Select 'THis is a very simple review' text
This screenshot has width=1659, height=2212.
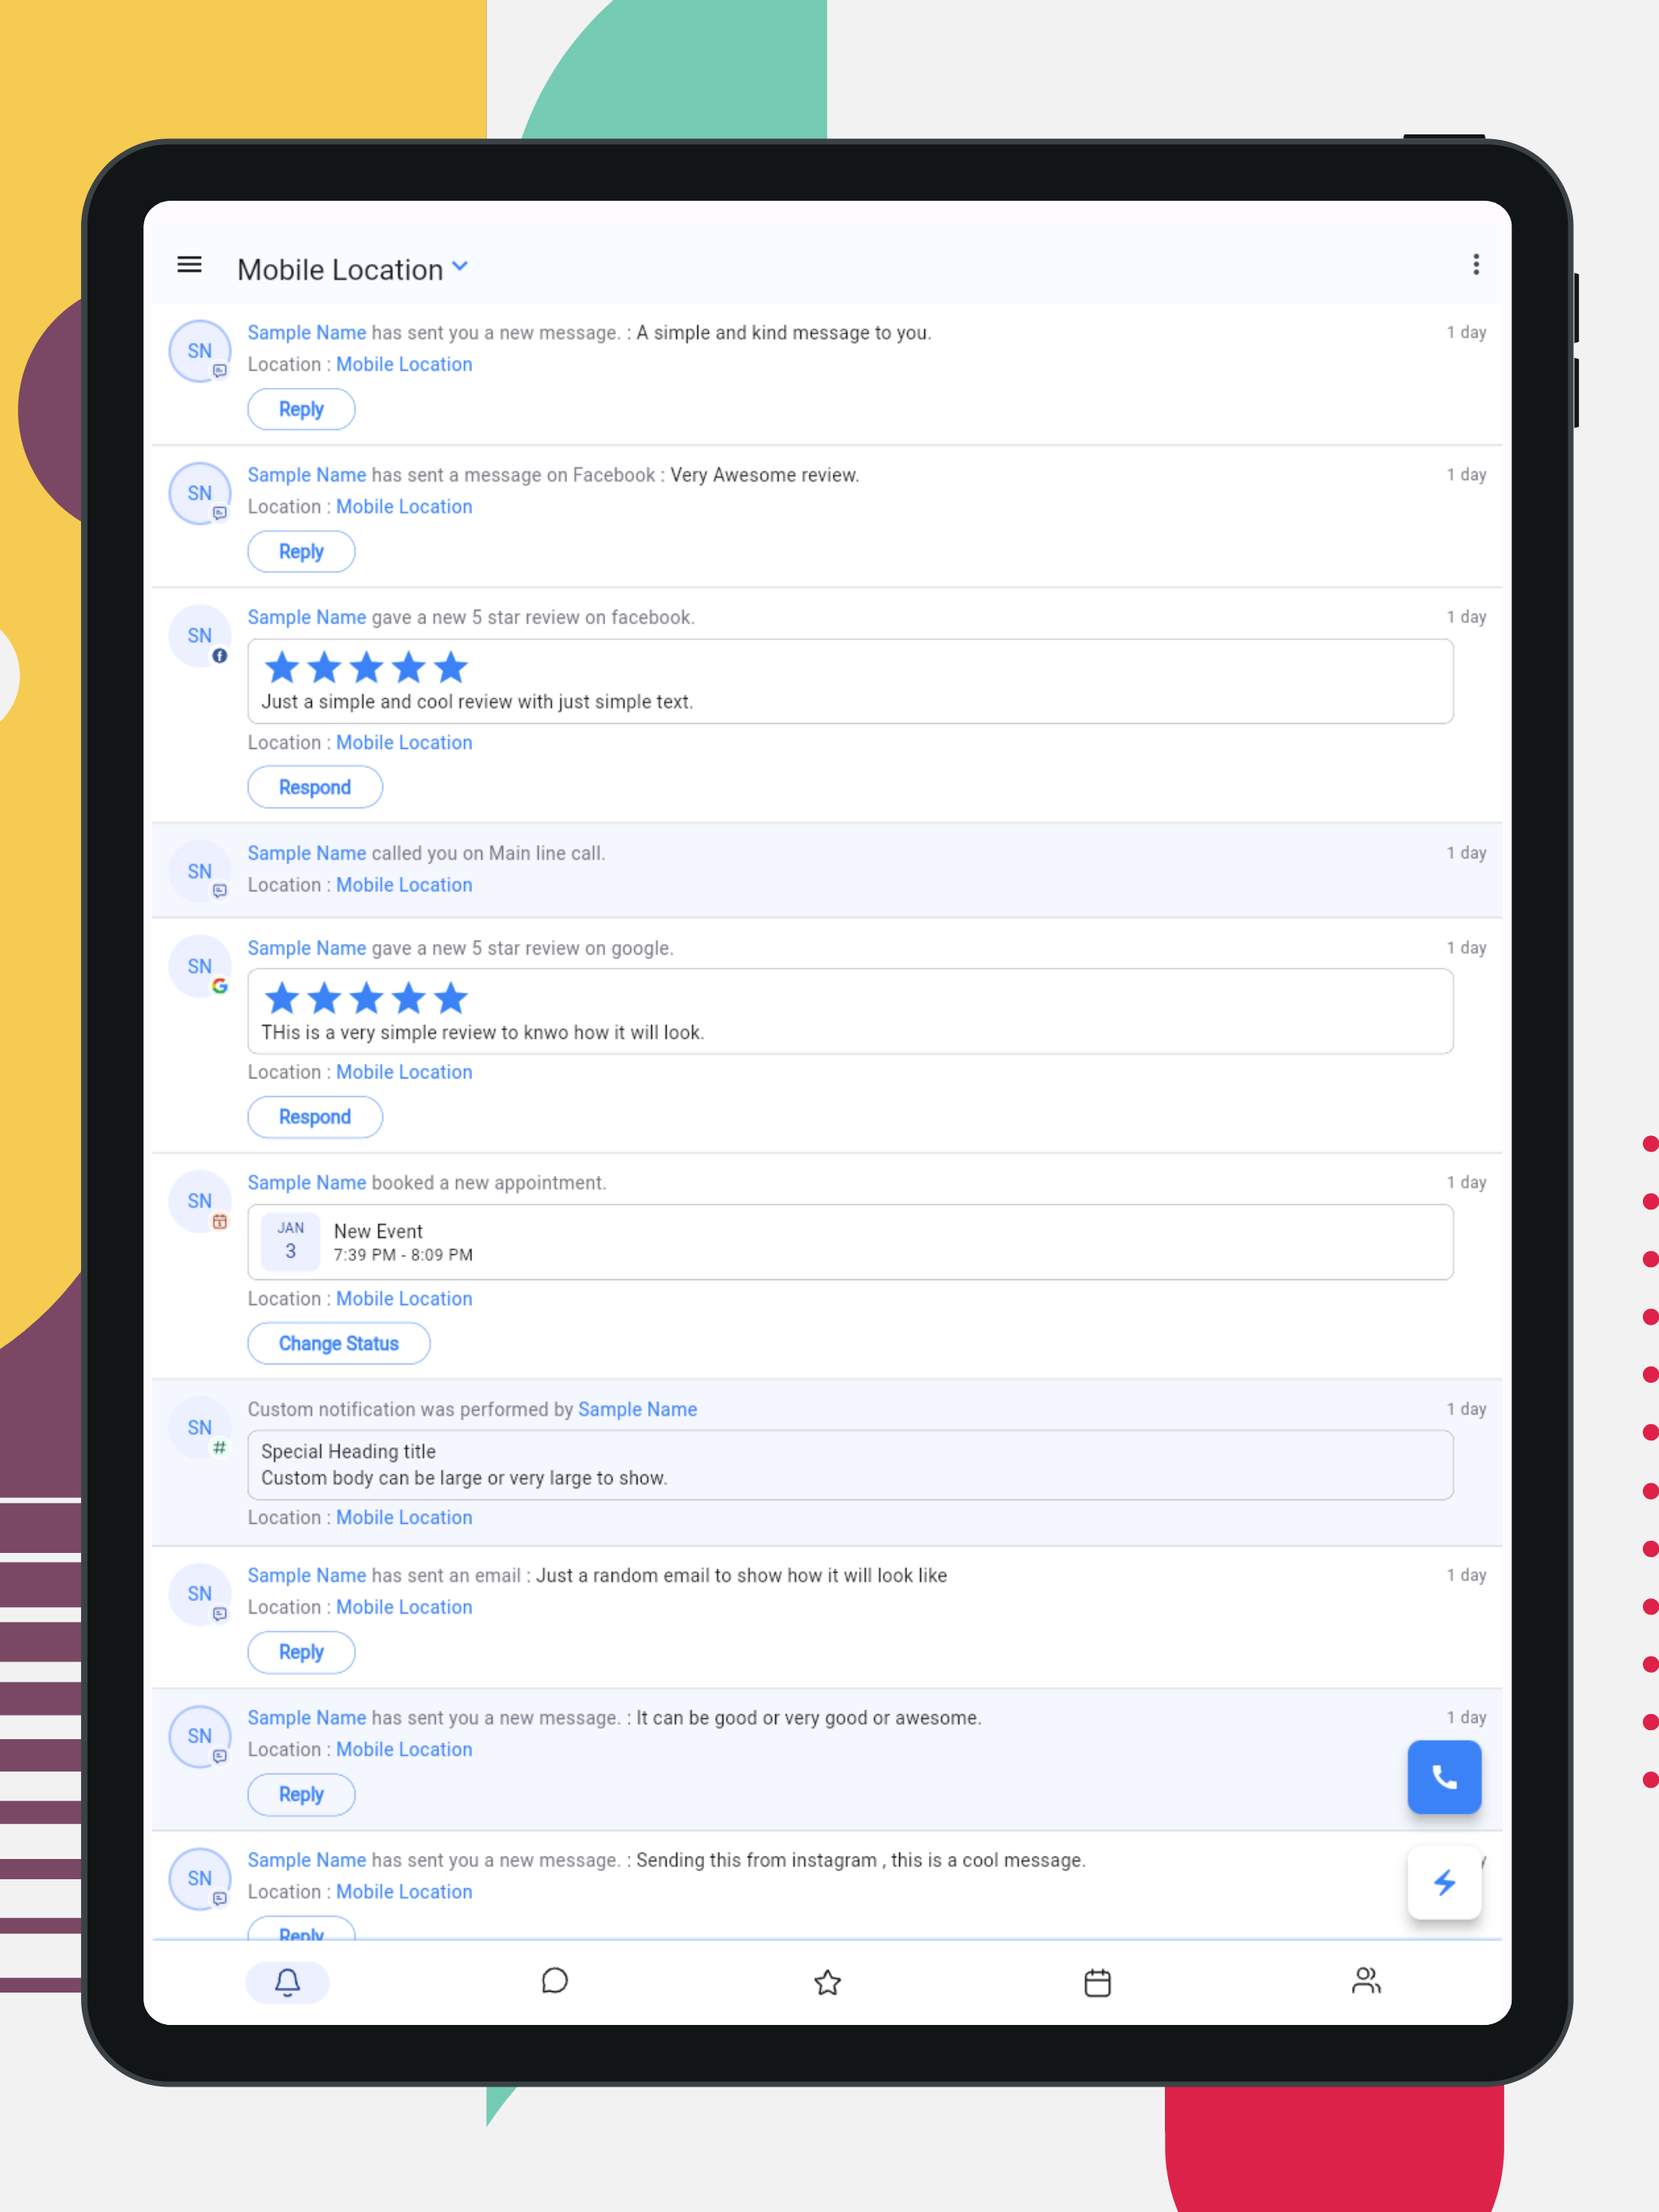[x=482, y=1032]
